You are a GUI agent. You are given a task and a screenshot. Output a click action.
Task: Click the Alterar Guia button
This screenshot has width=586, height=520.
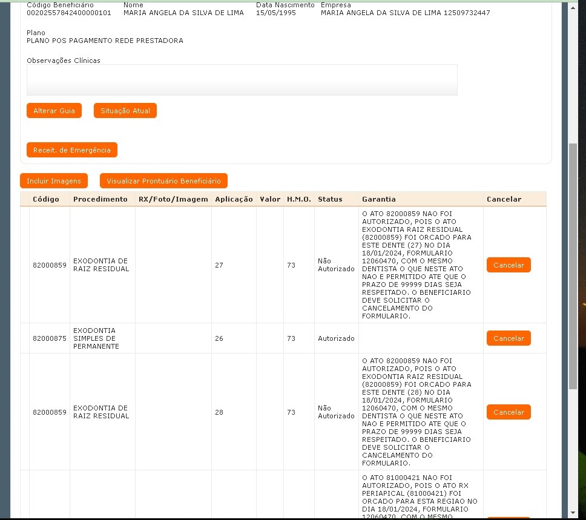[x=54, y=111]
